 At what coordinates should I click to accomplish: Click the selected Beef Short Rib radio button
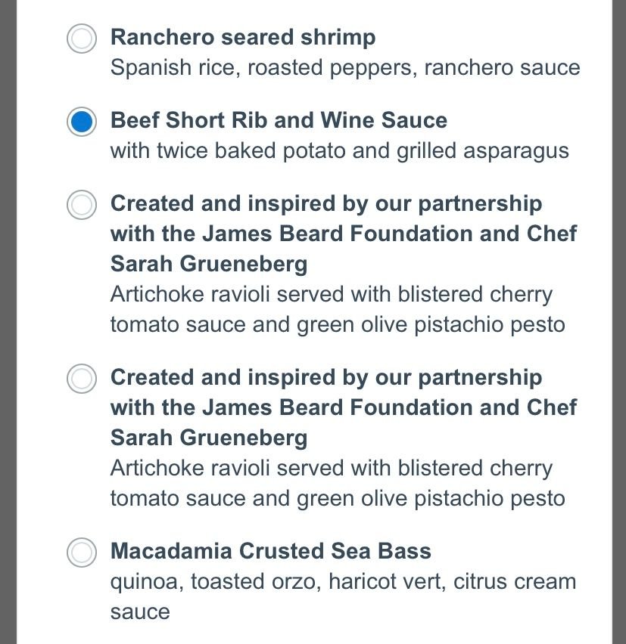[x=82, y=122]
